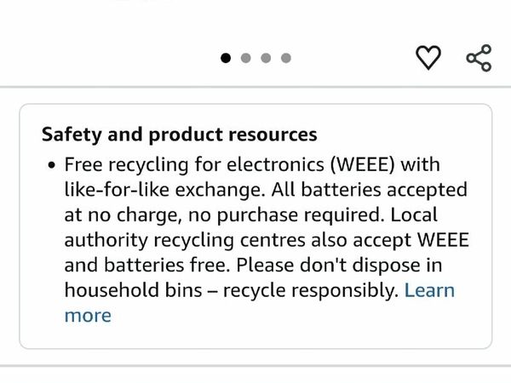The width and height of the screenshot is (511, 383).
Task: Go to the third carousel dot
Action: [266, 58]
